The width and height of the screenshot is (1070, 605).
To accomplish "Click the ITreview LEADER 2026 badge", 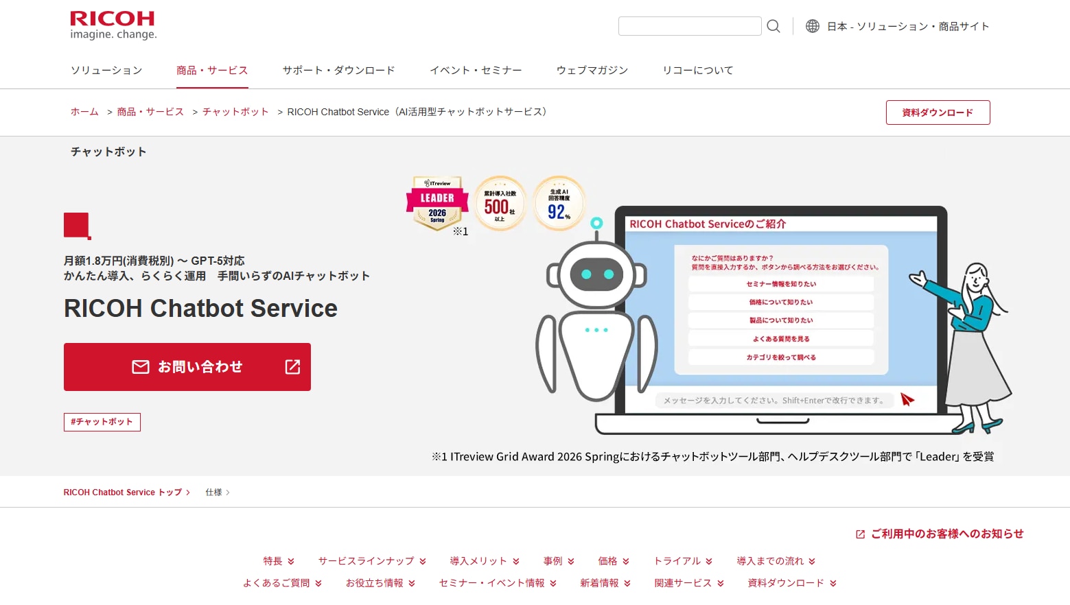I will [x=437, y=204].
